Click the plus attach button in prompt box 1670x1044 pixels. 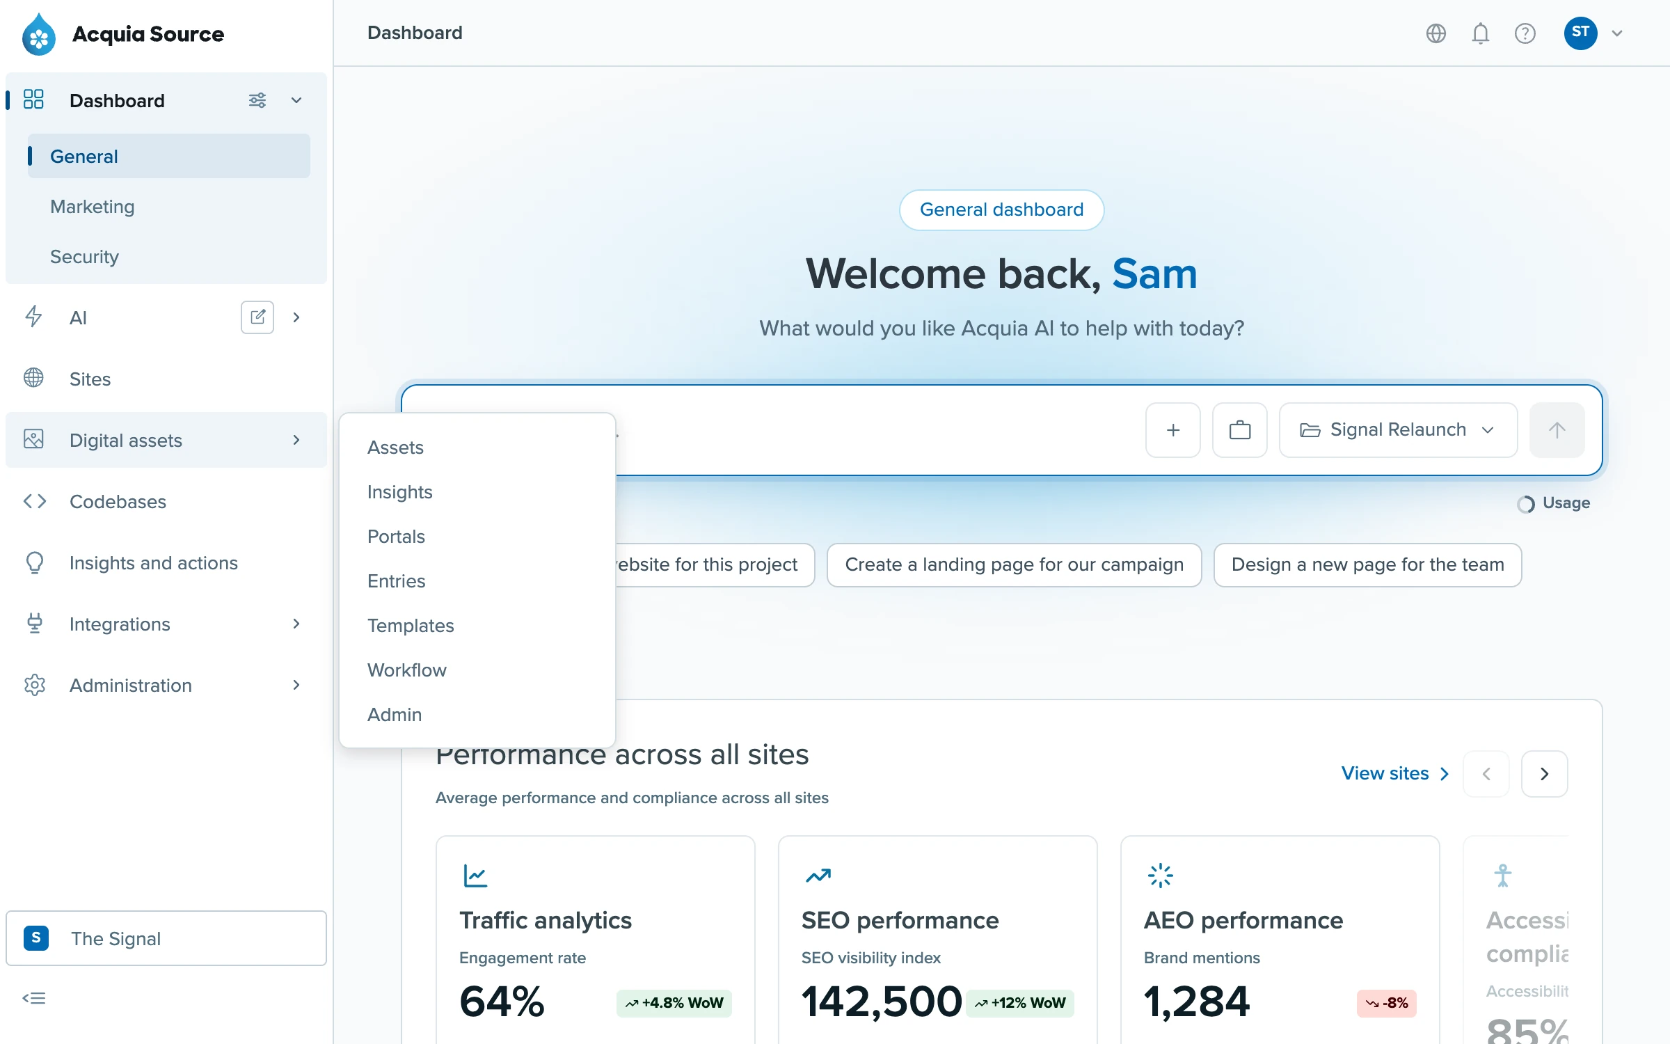pos(1173,430)
